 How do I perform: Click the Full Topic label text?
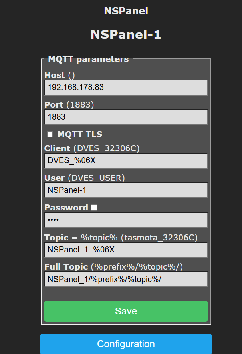coord(66,267)
